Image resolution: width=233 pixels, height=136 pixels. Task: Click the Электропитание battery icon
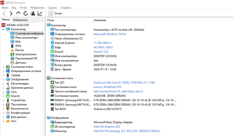click(12, 54)
